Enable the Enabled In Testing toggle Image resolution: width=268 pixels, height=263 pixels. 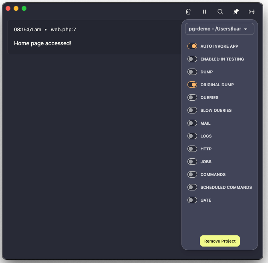click(192, 59)
